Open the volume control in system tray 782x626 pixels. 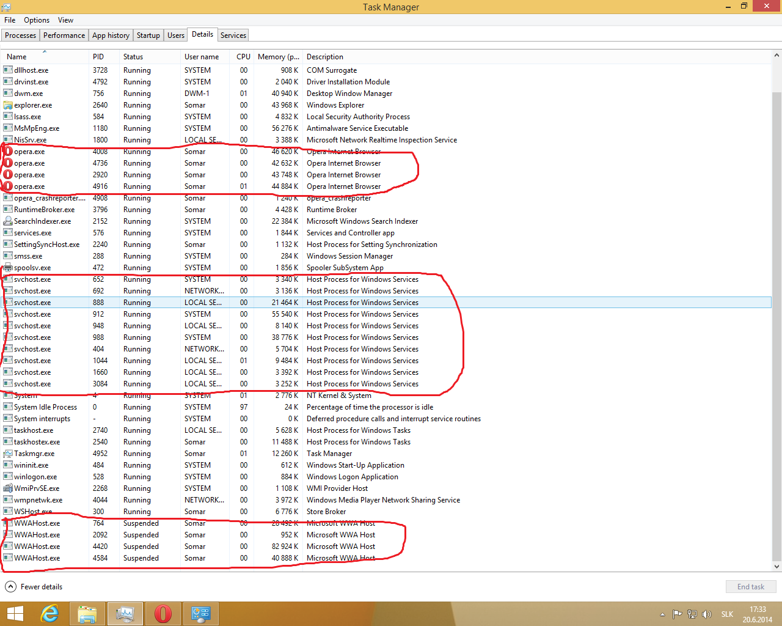707,614
